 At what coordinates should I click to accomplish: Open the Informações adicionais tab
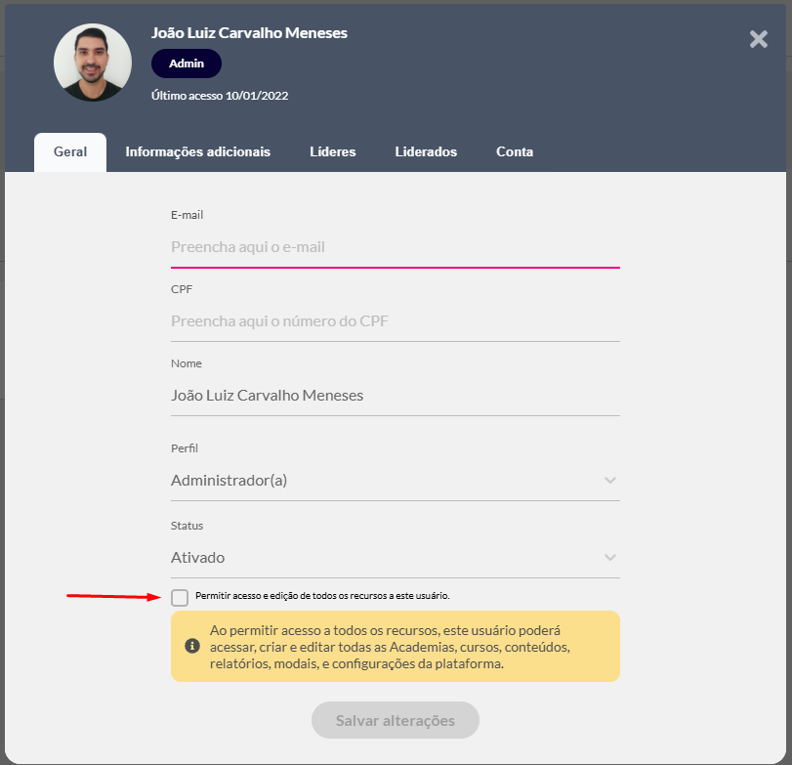coord(197,152)
